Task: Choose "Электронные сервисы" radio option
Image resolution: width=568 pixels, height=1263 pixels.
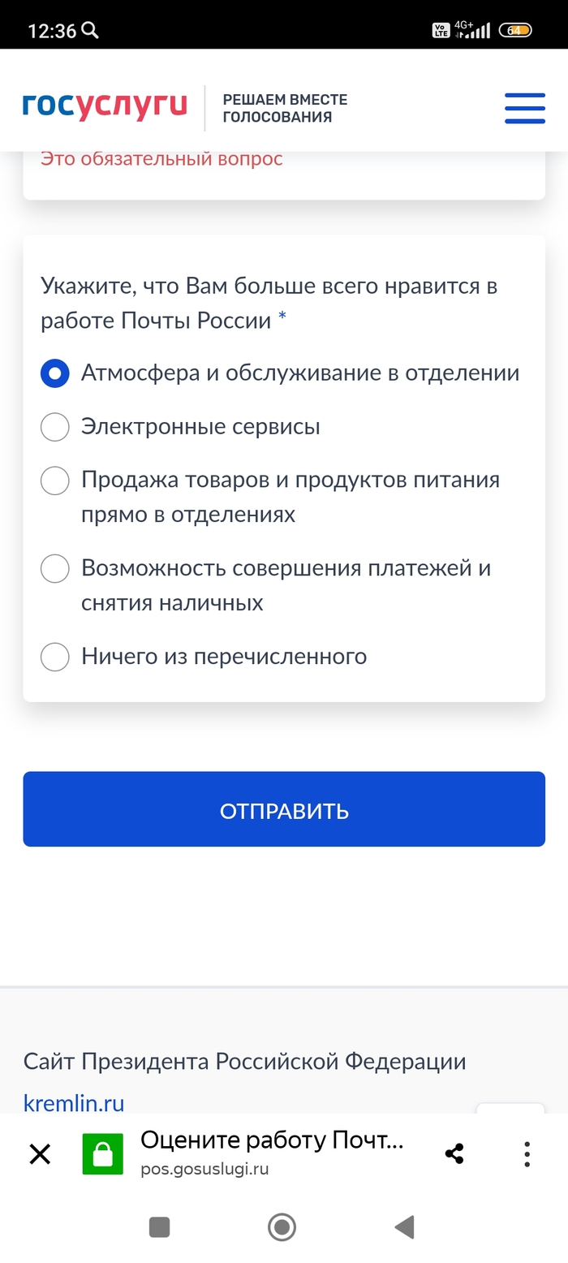Action: pyautogui.click(x=55, y=427)
